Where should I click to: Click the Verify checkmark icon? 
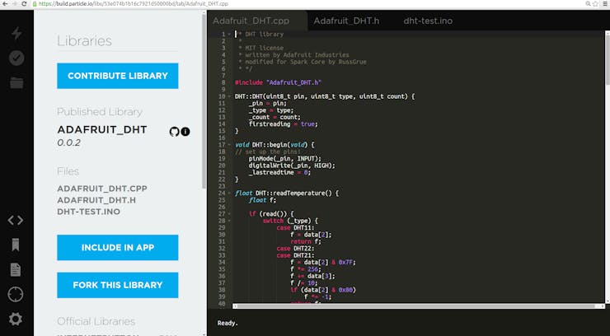click(16, 58)
